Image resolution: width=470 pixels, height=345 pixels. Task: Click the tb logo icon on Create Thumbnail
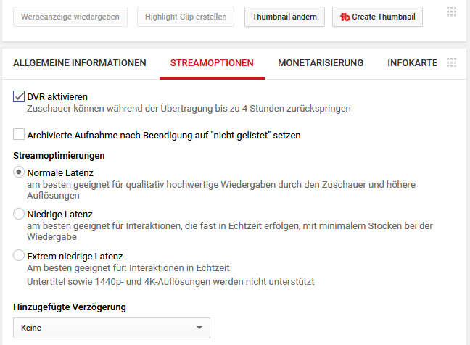click(345, 17)
